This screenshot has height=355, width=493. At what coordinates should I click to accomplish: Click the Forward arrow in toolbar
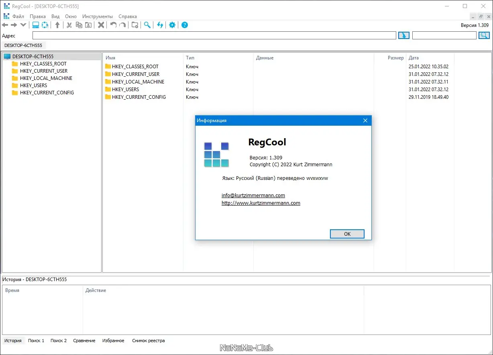tap(14, 25)
